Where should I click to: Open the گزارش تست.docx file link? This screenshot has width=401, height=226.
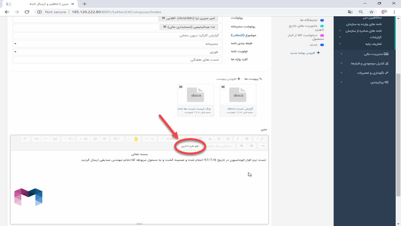coord(240,109)
